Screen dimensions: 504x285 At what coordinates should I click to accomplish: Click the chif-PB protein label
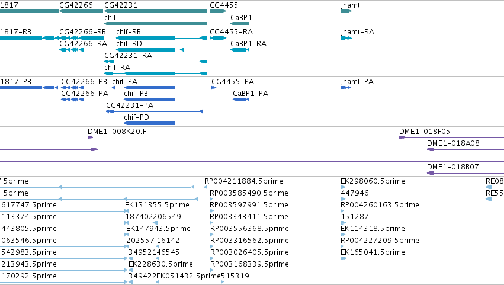tap(136, 94)
